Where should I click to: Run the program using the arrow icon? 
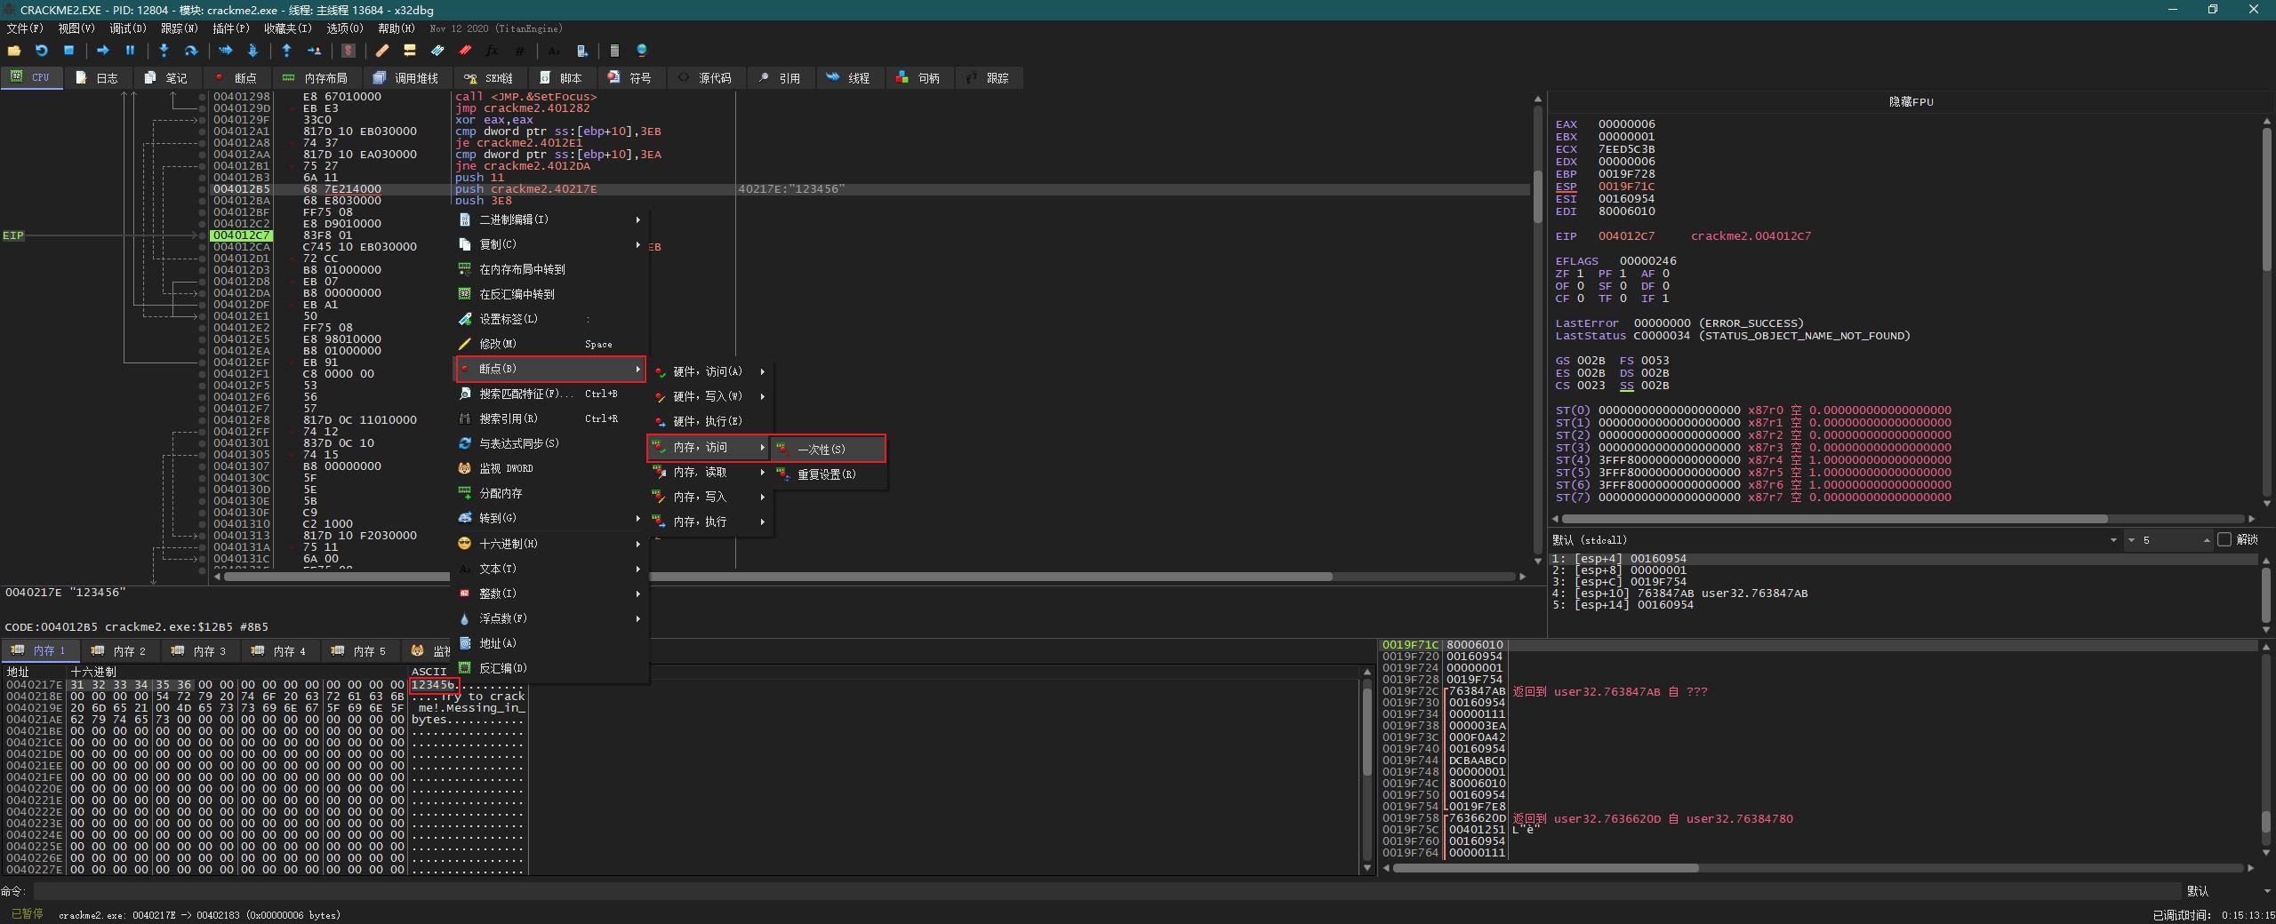click(x=102, y=51)
